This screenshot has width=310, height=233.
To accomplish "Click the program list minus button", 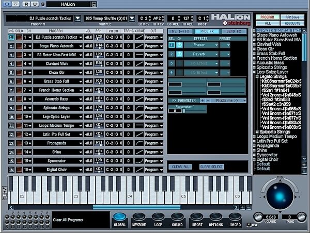I will (x=304, y=171).
